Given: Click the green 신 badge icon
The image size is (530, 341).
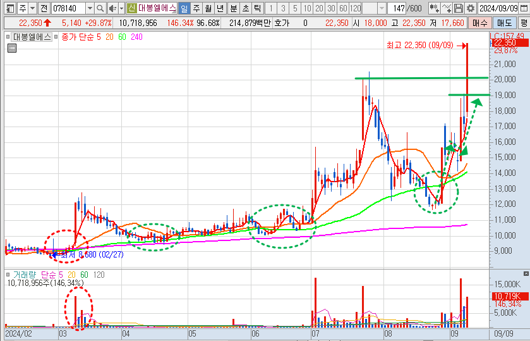Looking at the screenshot, I should (132, 8).
